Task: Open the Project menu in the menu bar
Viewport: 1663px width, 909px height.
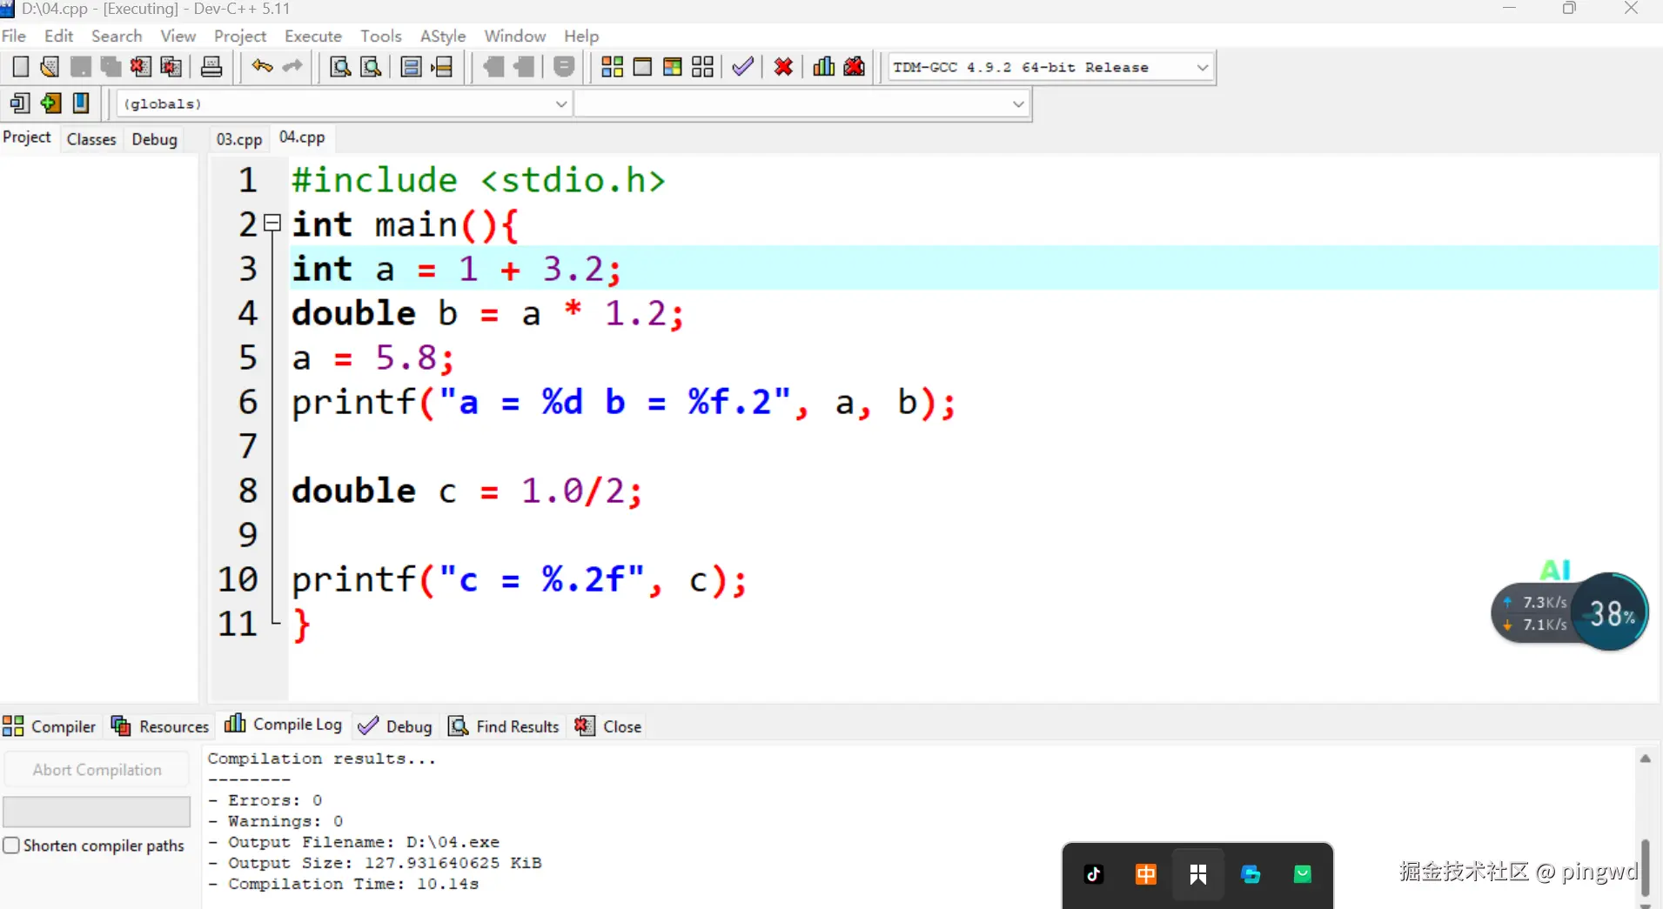Action: point(240,36)
